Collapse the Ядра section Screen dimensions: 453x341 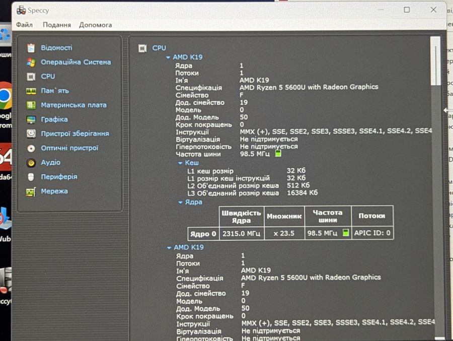180,202
